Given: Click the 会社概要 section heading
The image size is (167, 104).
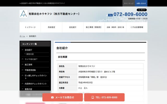Looking at the screenshot, I should click(x=63, y=57).
